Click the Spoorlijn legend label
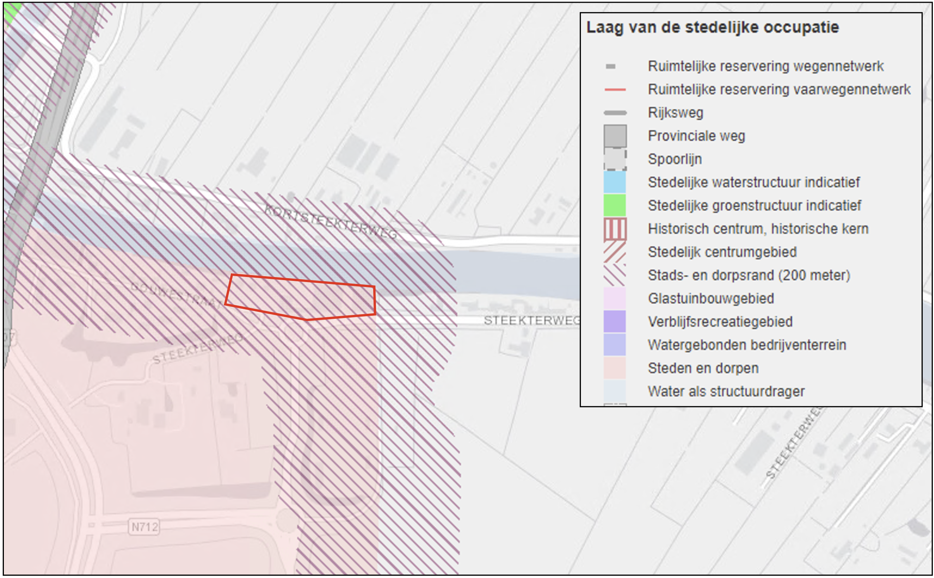 (x=675, y=159)
